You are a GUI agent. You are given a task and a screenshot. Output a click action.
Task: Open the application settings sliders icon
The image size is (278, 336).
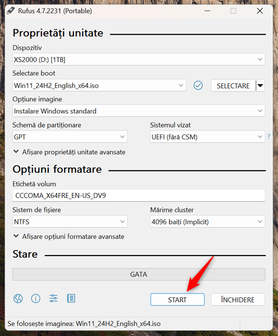(x=53, y=298)
